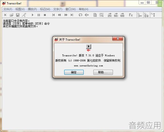The height and width of the screenshot is (132, 164).
Task: Click the split marker toolbar icon
Action: [87, 15]
